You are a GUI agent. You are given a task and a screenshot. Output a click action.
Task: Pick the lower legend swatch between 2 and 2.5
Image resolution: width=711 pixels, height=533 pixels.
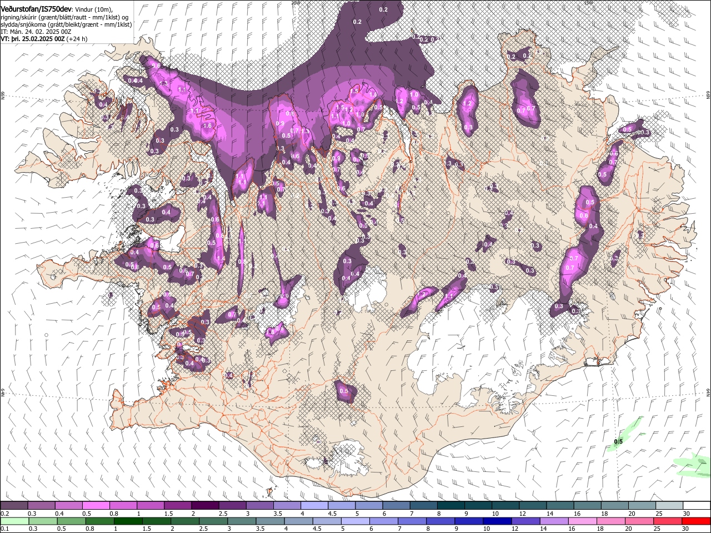(185, 521)
